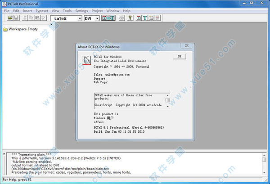
Task: Minimize the PCTeX Professional window
Action: point(244,3)
